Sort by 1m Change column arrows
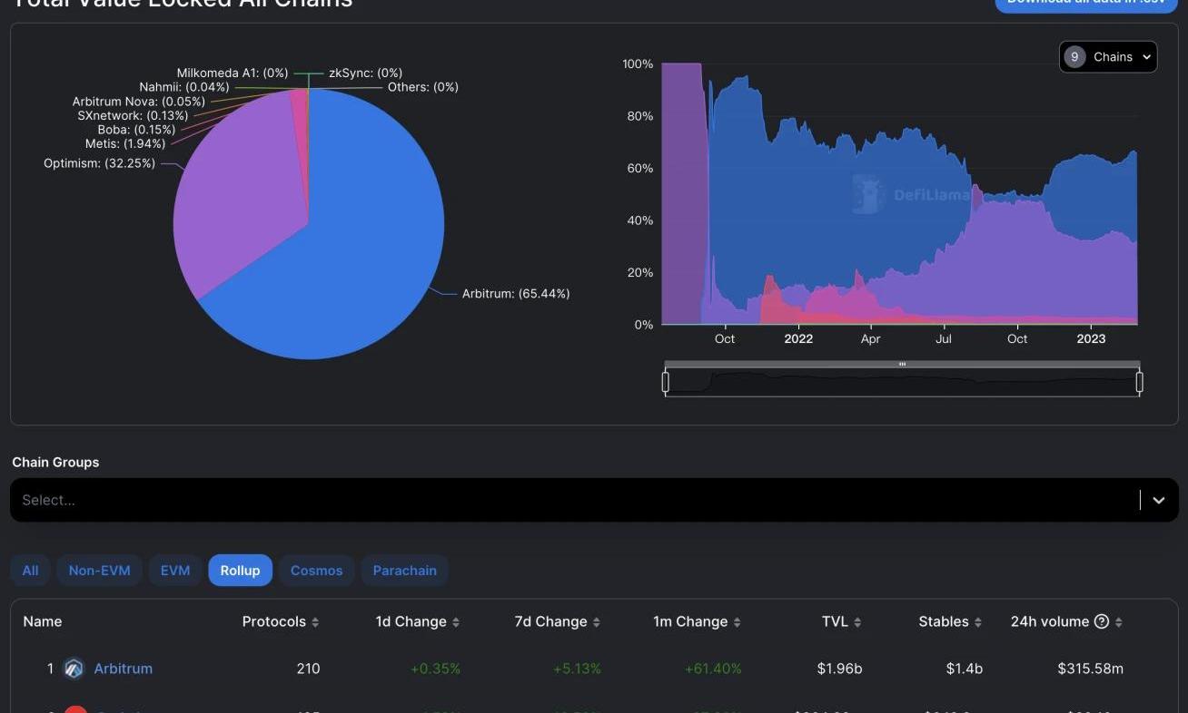The width and height of the screenshot is (1188, 713). (737, 622)
